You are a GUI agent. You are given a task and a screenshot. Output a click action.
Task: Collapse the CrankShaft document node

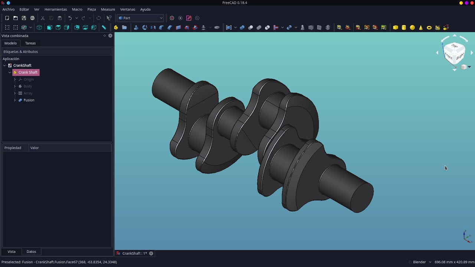click(4, 66)
